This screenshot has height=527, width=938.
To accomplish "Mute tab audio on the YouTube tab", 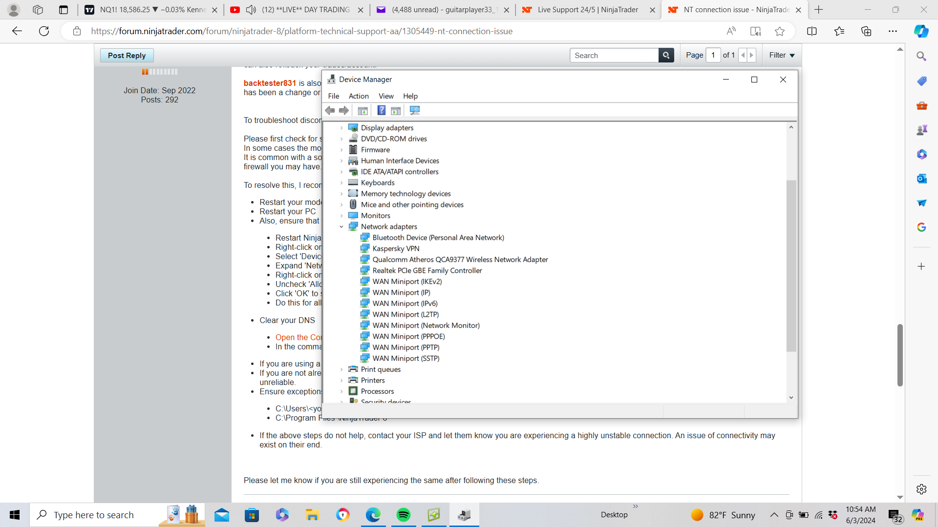I will click(251, 10).
